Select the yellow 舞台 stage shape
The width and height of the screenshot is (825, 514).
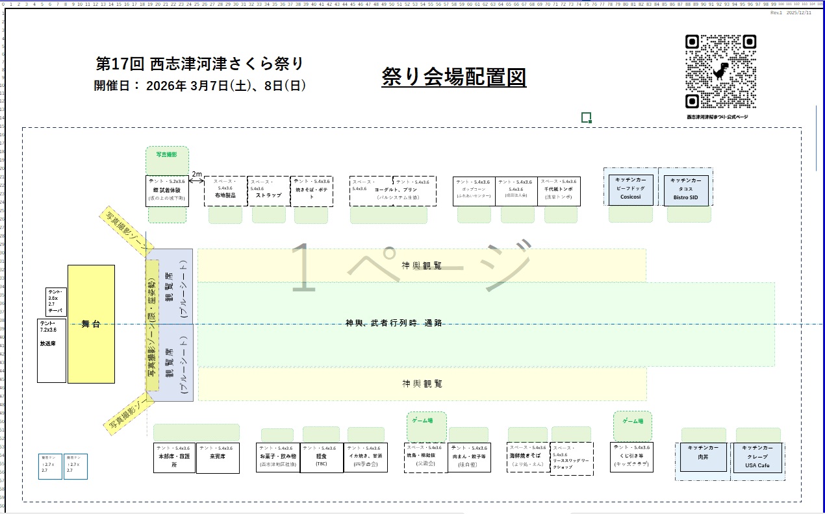91,324
